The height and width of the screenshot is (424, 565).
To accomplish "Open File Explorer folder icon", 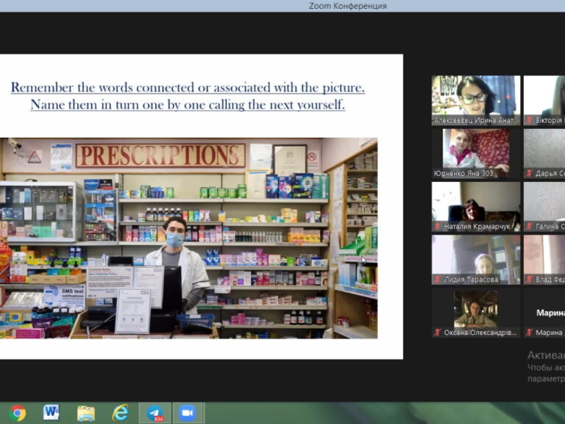I will pos(86,413).
